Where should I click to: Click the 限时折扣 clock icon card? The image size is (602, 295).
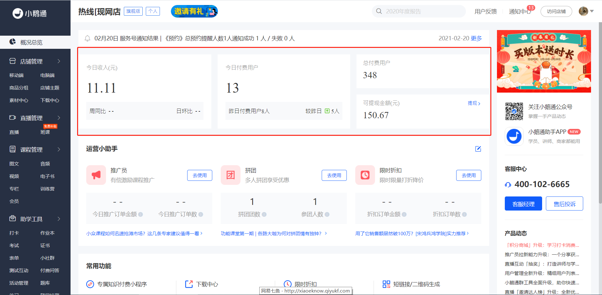[365, 175]
